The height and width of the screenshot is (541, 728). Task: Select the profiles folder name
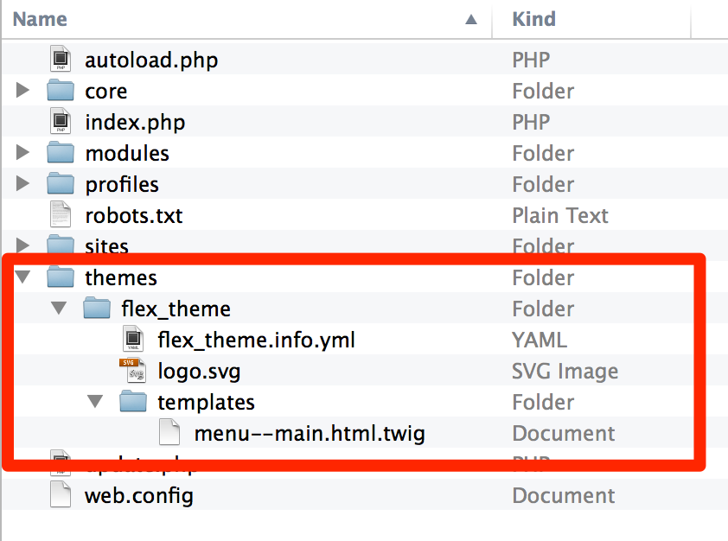coord(122,185)
